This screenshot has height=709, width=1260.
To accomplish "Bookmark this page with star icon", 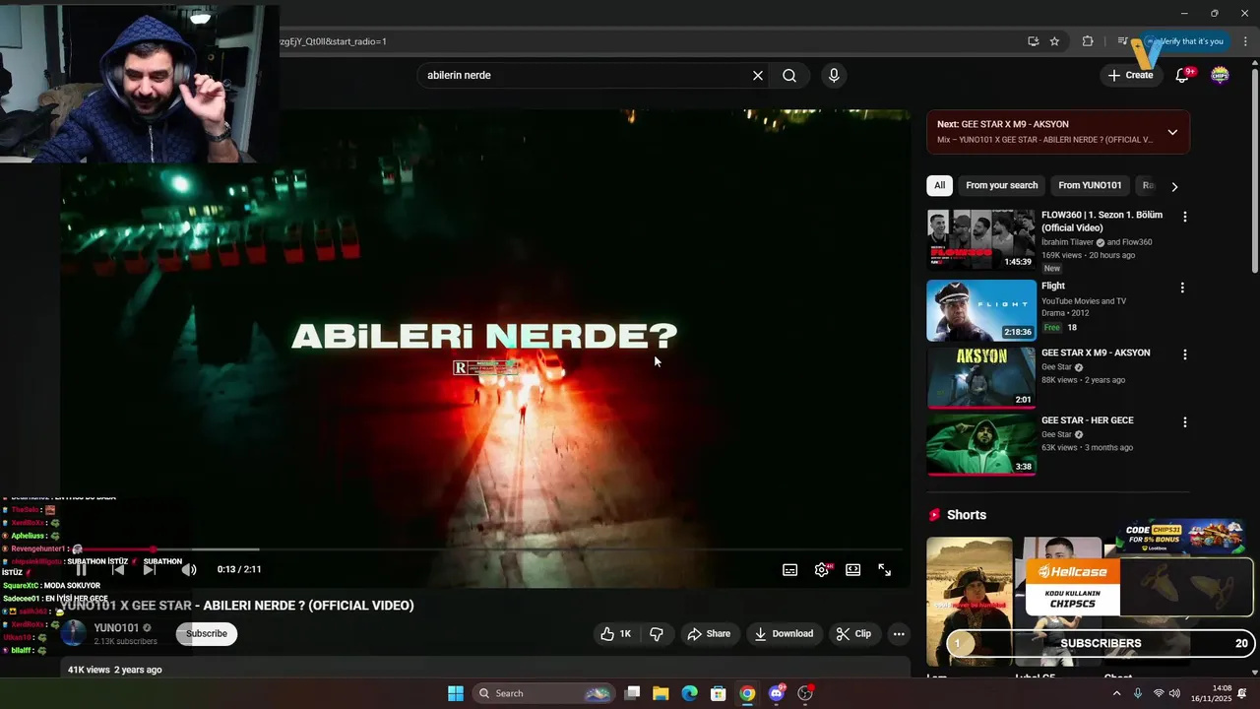I will (1054, 41).
